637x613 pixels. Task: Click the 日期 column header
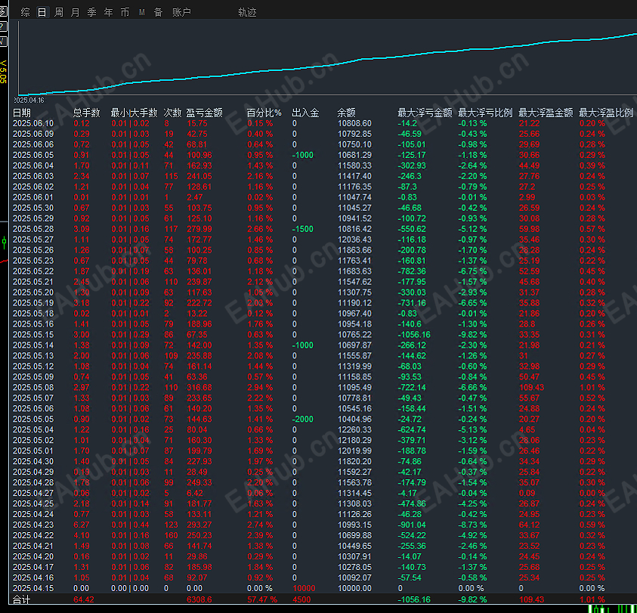click(22, 113)
